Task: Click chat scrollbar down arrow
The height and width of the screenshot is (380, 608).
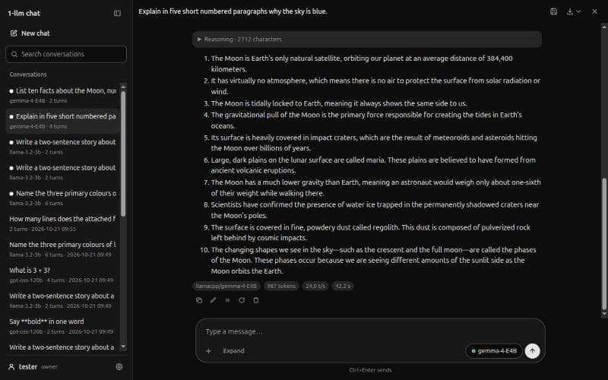Action: coord(604,314)
